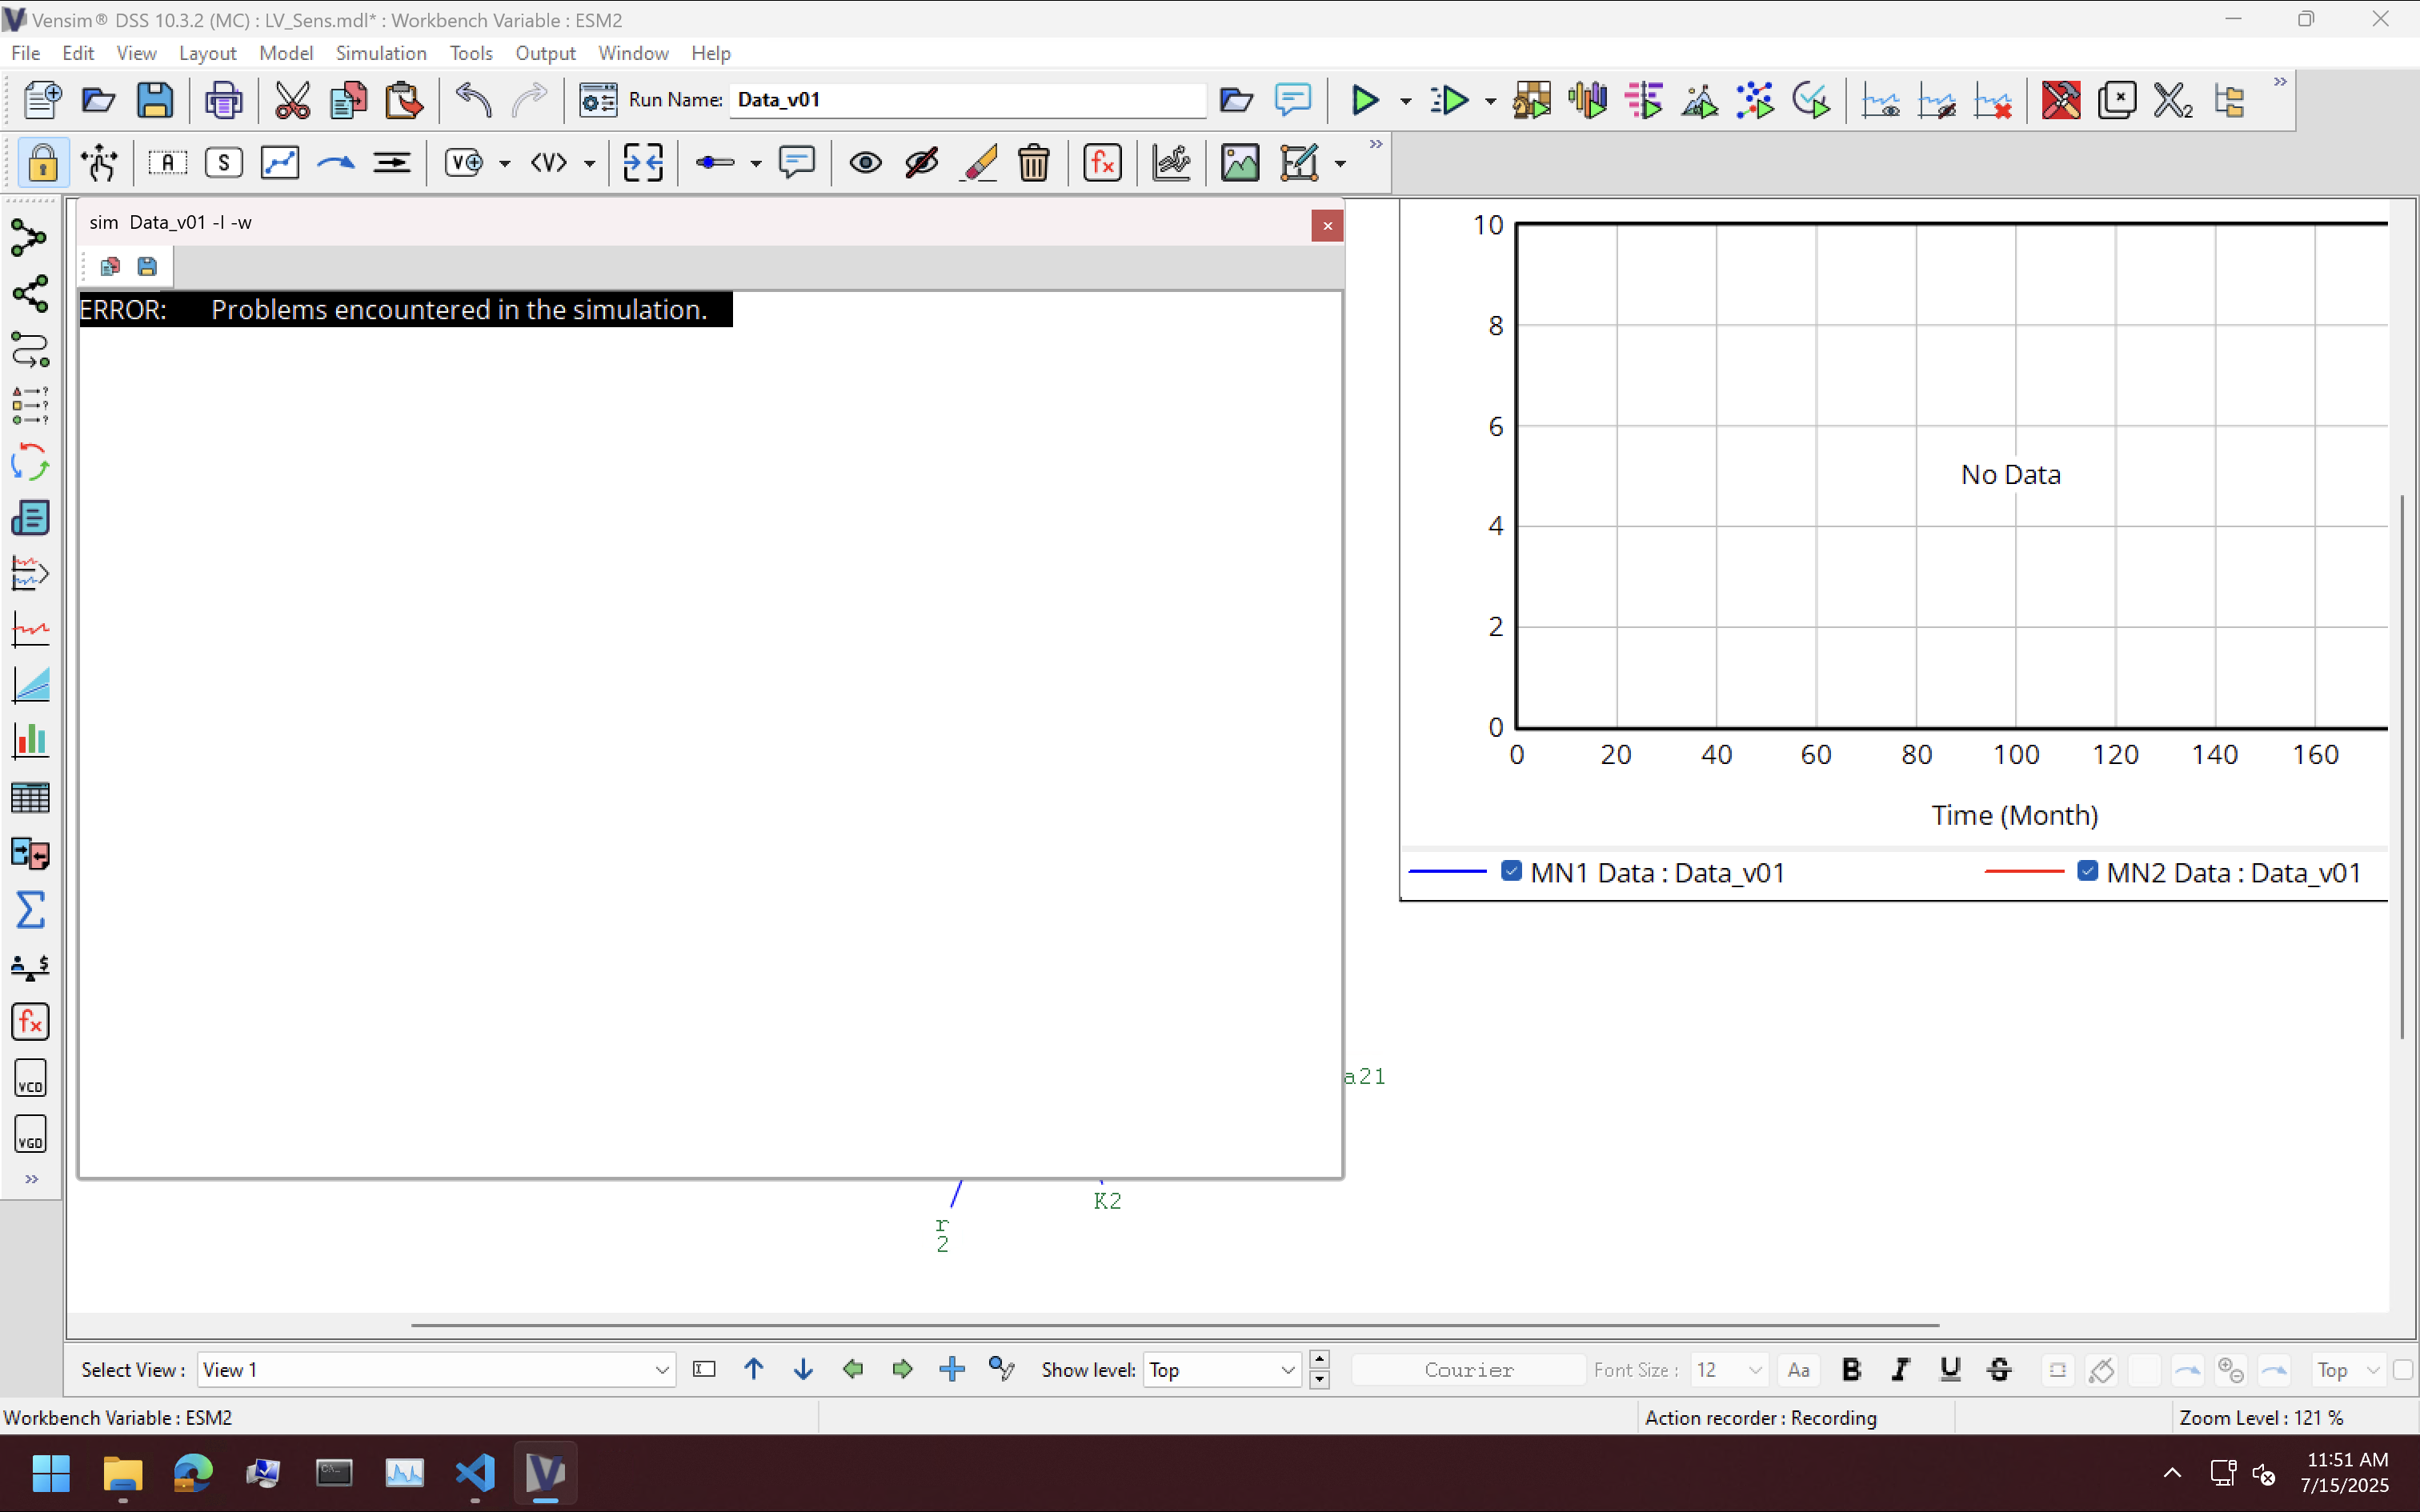2420x1512 pixels.
Task: Toggle Bold text formatting
Action: tap(1851, 1370)
